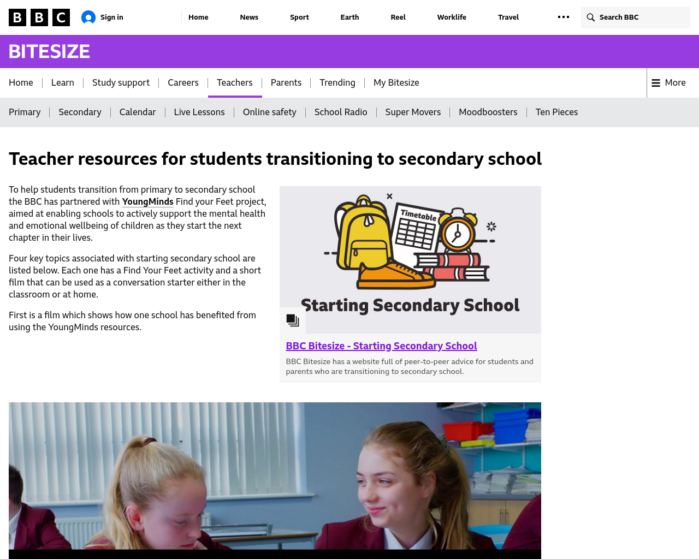Open the three-dot more menu in BBC header
The width and height of the screenshot is (699, 559).
pyautogui.click(x=564, y=17)
